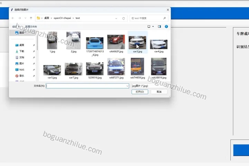
Task: Select 下载 downloads in sidebar
Action: [x=21, y=51]
